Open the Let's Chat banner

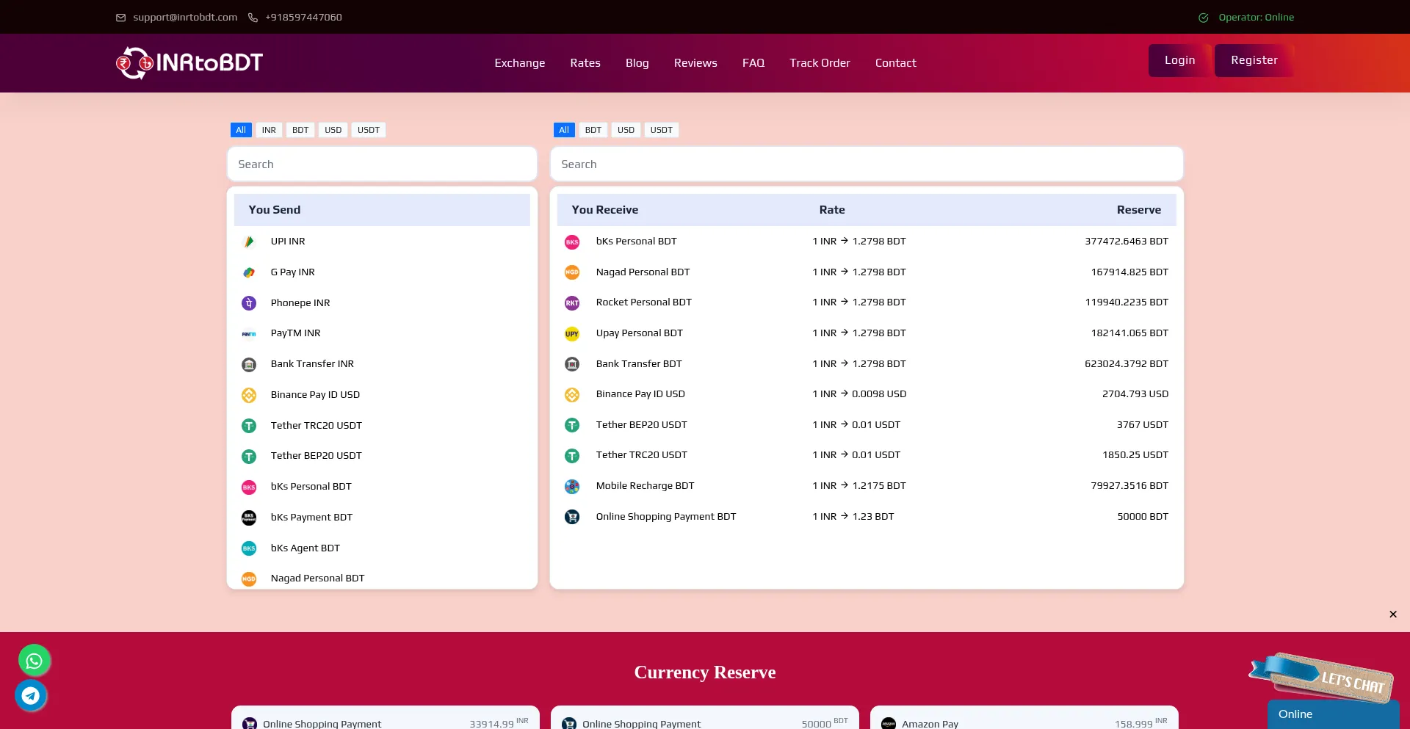(x=1322, y=676)
